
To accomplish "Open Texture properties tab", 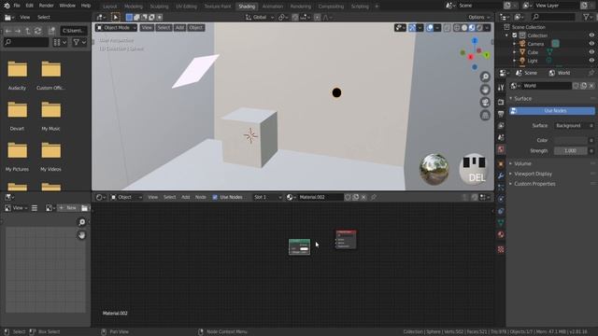I will tap(501, 249).
